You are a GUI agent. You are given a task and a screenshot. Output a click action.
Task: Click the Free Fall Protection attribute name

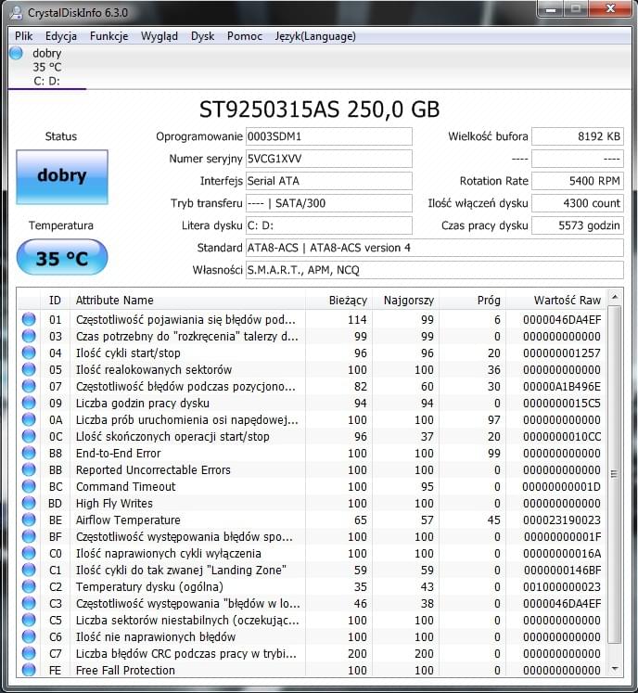(x=125, y=670)
